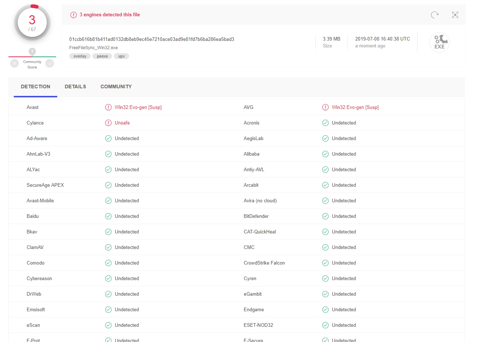Screen dimensions: 478x342
Task: Vote file malicious with X community icon
Action: click(x=14, y=63)
